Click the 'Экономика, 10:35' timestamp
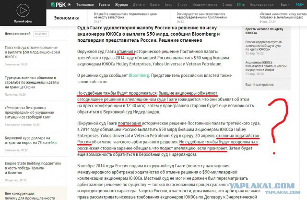 [x=16, y=64]
